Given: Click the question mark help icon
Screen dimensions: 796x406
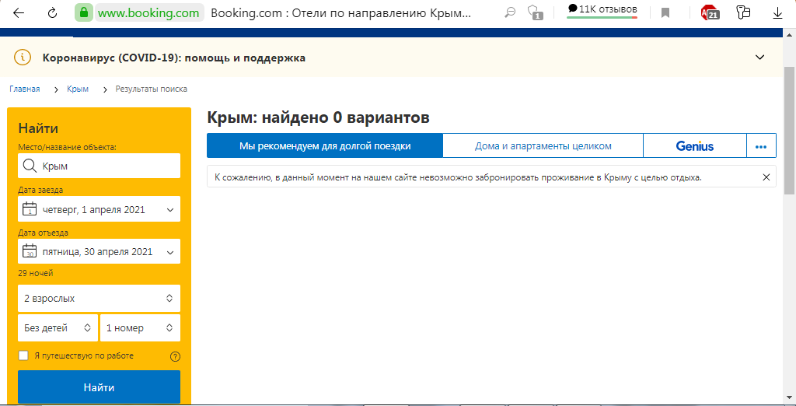Looking at the screenshot, I should tap(175, 356).
